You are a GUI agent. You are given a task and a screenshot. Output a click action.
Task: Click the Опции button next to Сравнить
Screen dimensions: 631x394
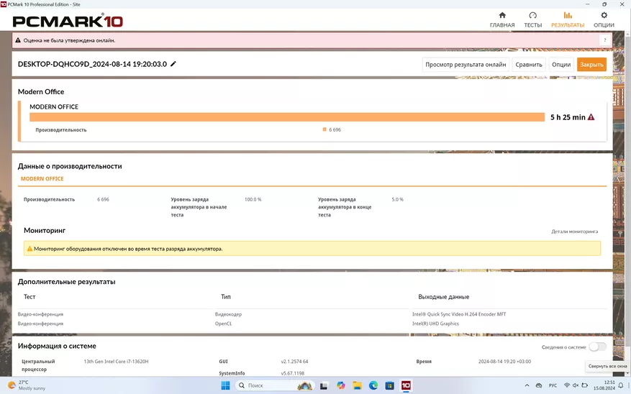coord(561,64)
